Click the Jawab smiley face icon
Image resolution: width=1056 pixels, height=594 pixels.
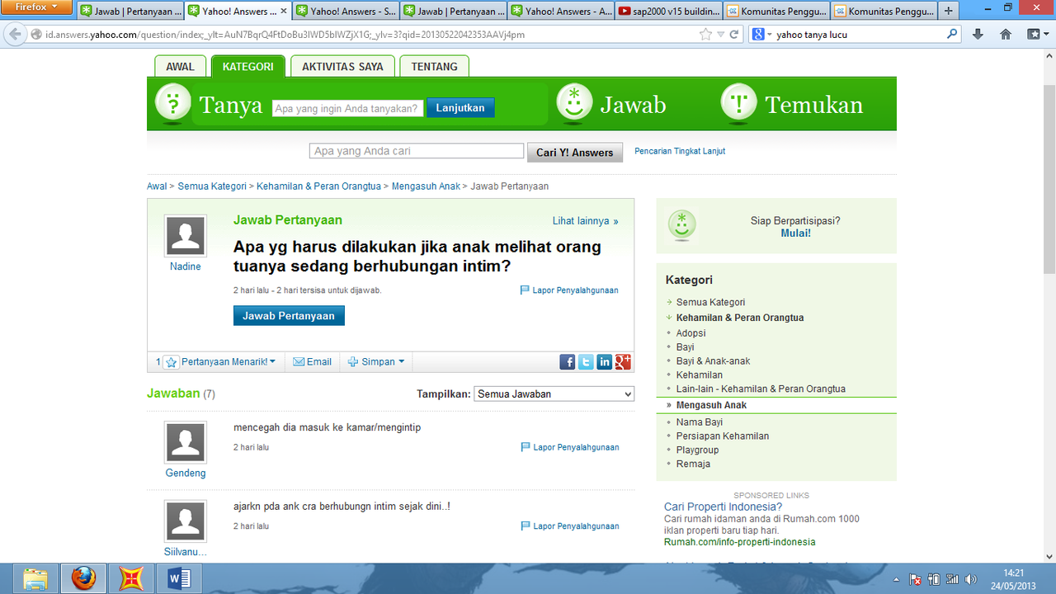pos(574,104)
